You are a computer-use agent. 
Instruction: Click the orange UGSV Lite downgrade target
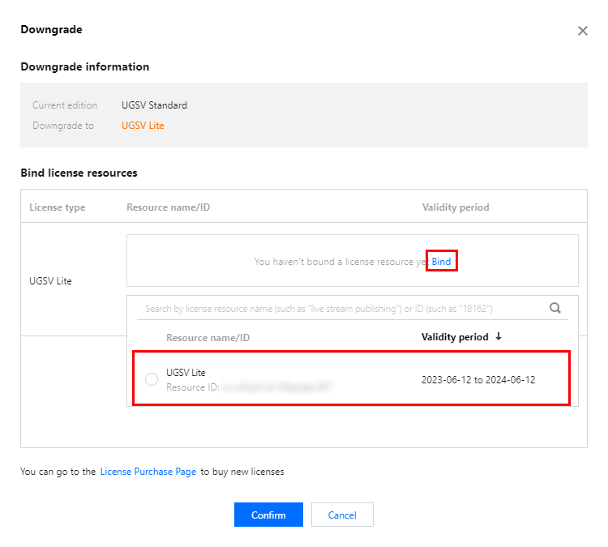[143, 126]
